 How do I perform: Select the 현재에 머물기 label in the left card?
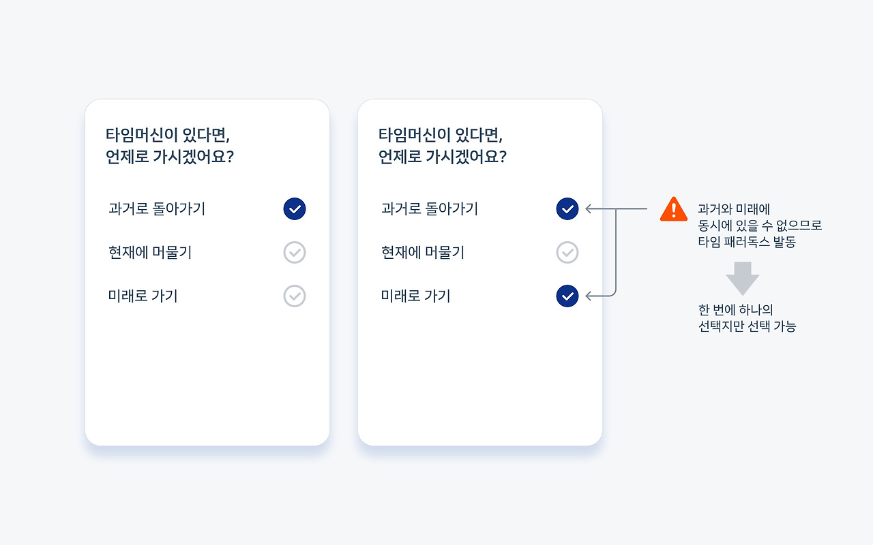coord(150,253)
